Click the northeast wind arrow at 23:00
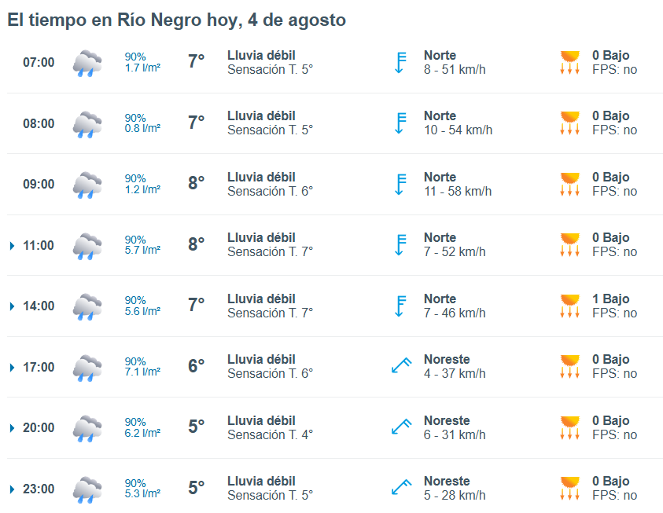This screenshot has height=513, width=663. click(401, 487)
